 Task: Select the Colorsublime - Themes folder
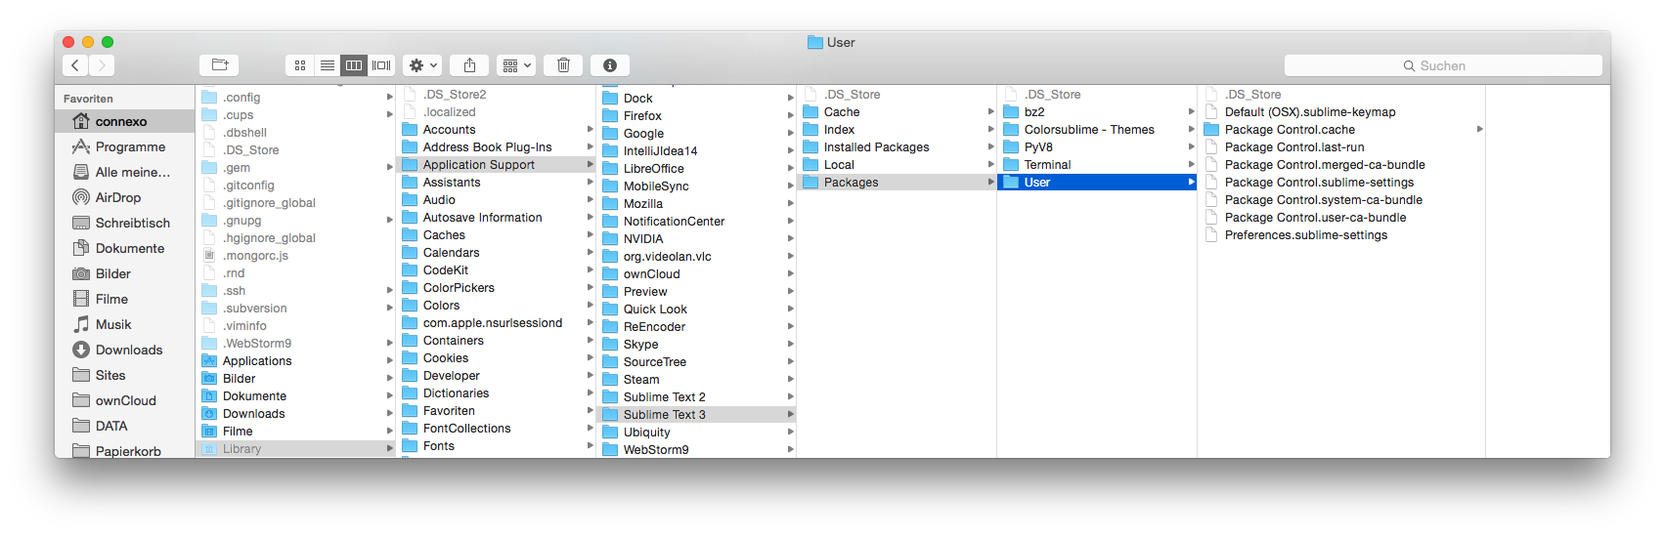(1088, 130)
